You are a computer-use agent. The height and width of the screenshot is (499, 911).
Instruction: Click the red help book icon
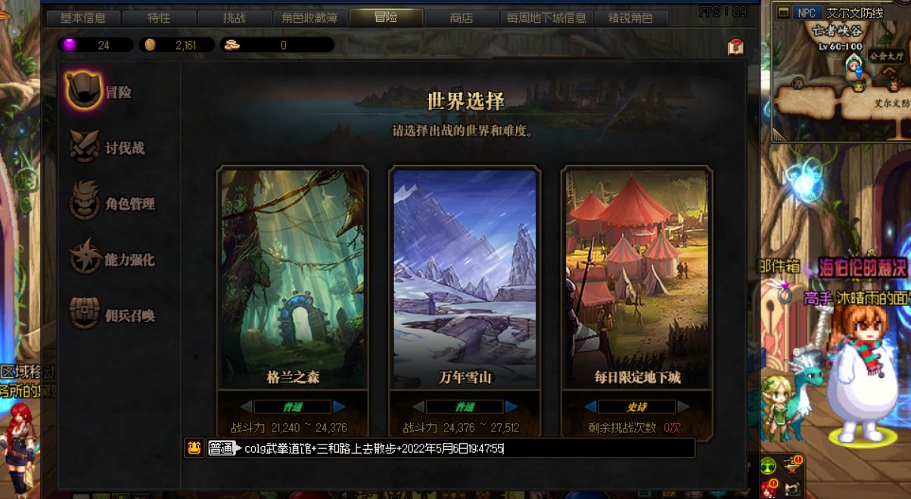click(735, 47)
